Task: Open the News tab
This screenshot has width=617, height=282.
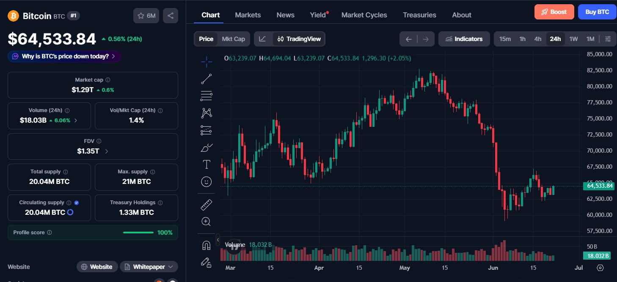Action: pyautogui.click(x=286, y=15)
